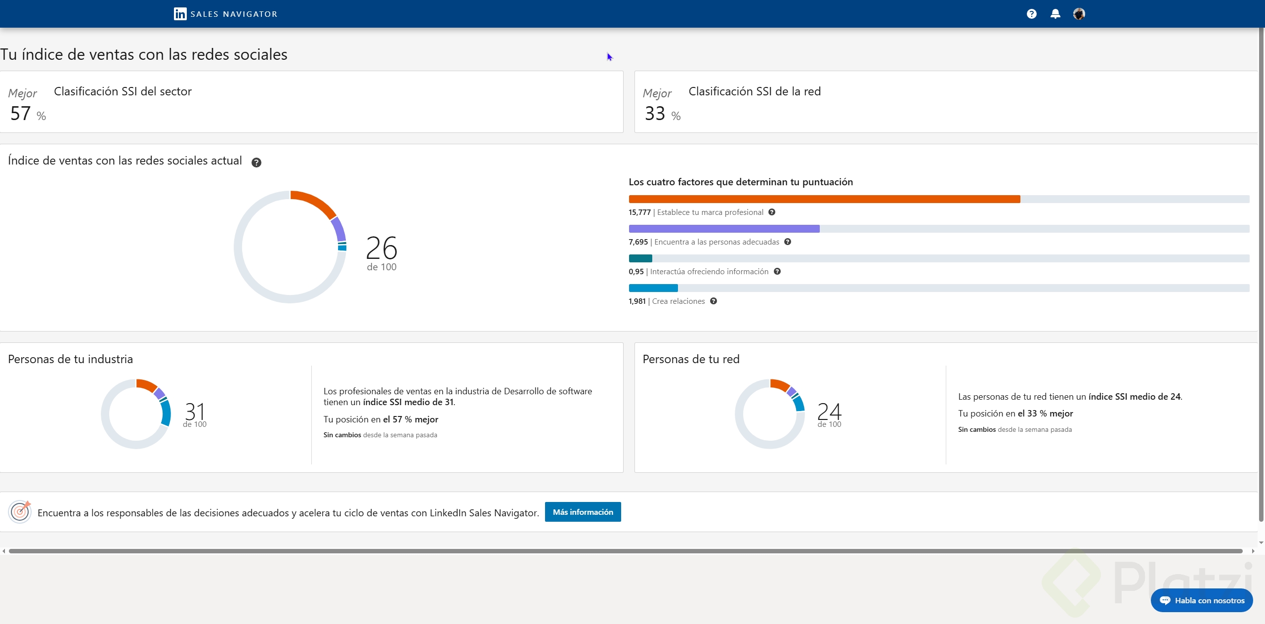Image resolution: width=1265 pixels, height=624 pixels.
Task: Click the horizontal scrollbar at page bottom
Action: pos(625,551)
